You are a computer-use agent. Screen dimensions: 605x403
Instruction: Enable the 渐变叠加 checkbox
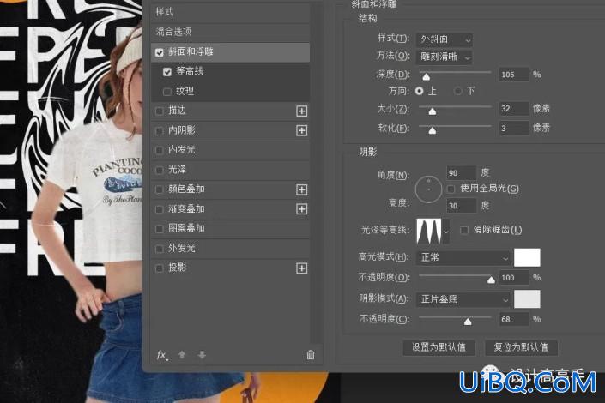pyautogui.click(x=159, y=209)
